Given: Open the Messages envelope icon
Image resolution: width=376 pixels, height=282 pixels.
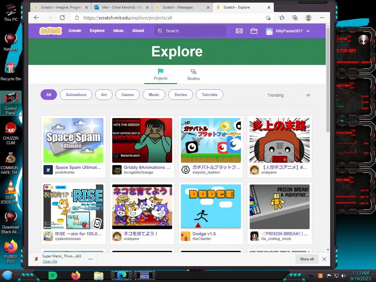Looking at the screenshot, I should point(239,31).
